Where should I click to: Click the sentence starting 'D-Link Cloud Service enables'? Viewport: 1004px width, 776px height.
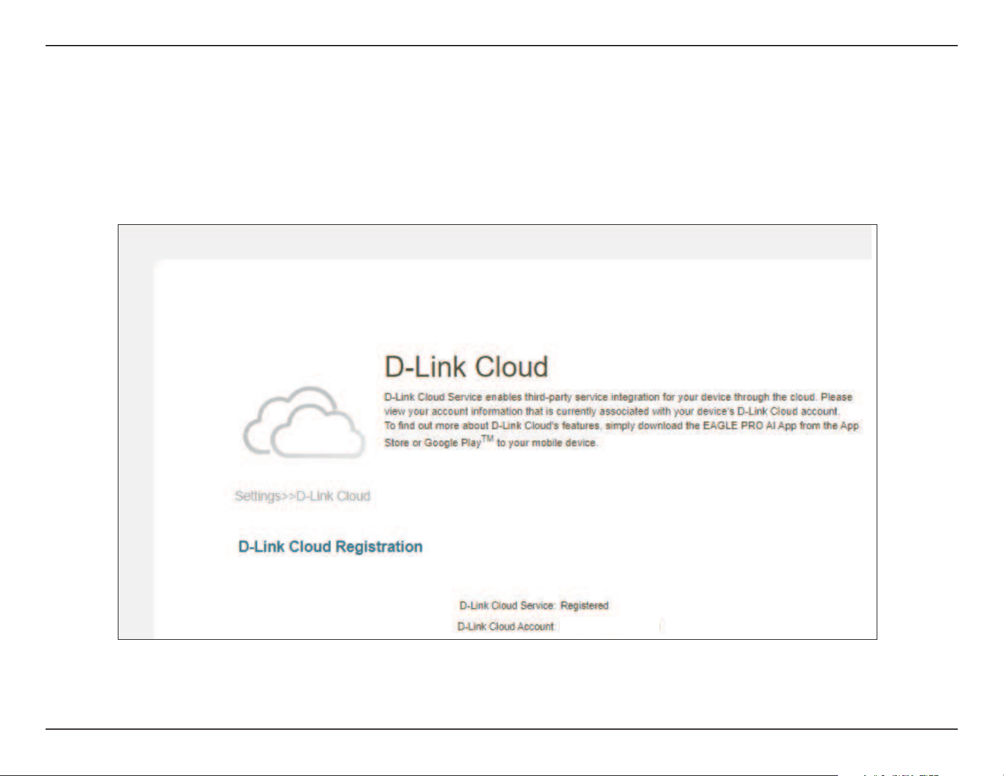pos(618,397)
